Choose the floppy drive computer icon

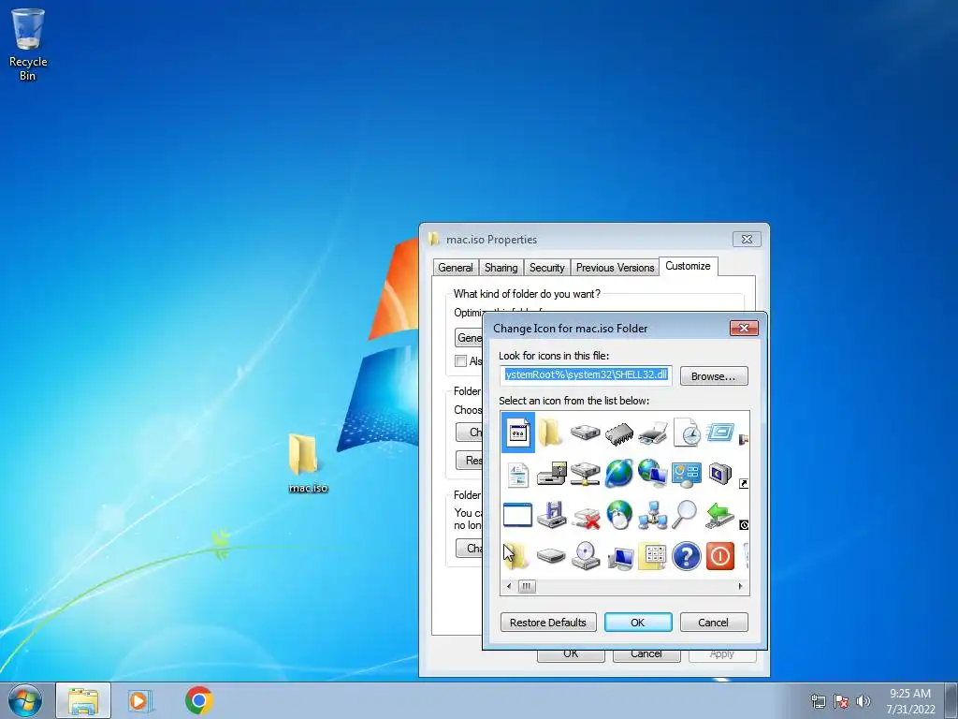click(x=551, y=475)
